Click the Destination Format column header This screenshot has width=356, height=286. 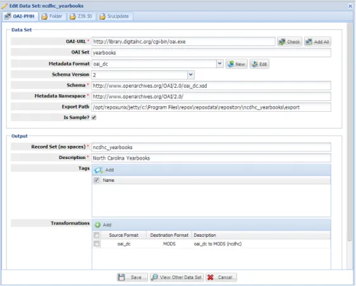point(169,235)
